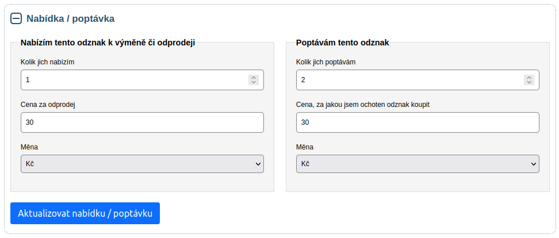The height and width of the screenshot is (238, 559).
Task: Click the 'Nabídka / poptávka' heading text
Action: (x=70, y=18)
